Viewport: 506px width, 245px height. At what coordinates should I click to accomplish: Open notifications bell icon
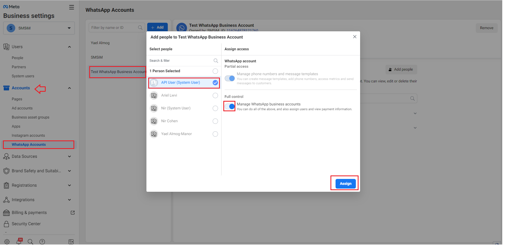(x=19, y=242)
